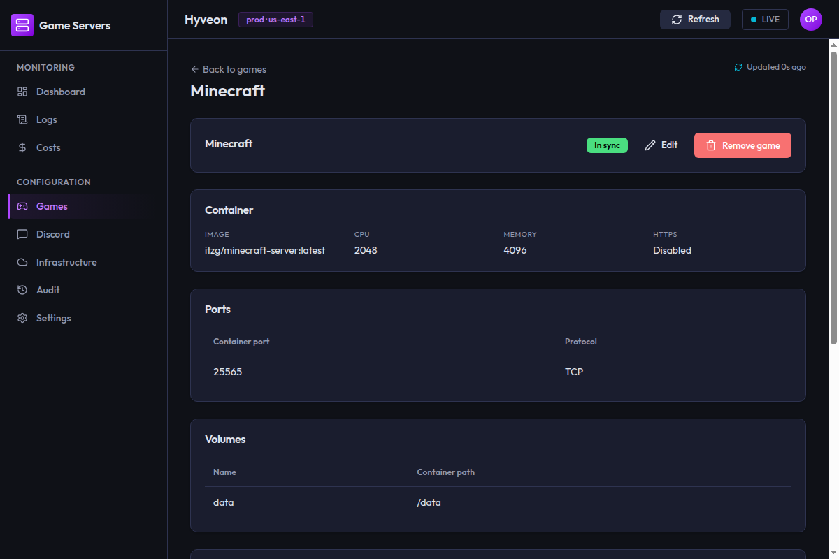Click Remove game button
This screenshot has width=839, height=559.
[x=743, y=145]
